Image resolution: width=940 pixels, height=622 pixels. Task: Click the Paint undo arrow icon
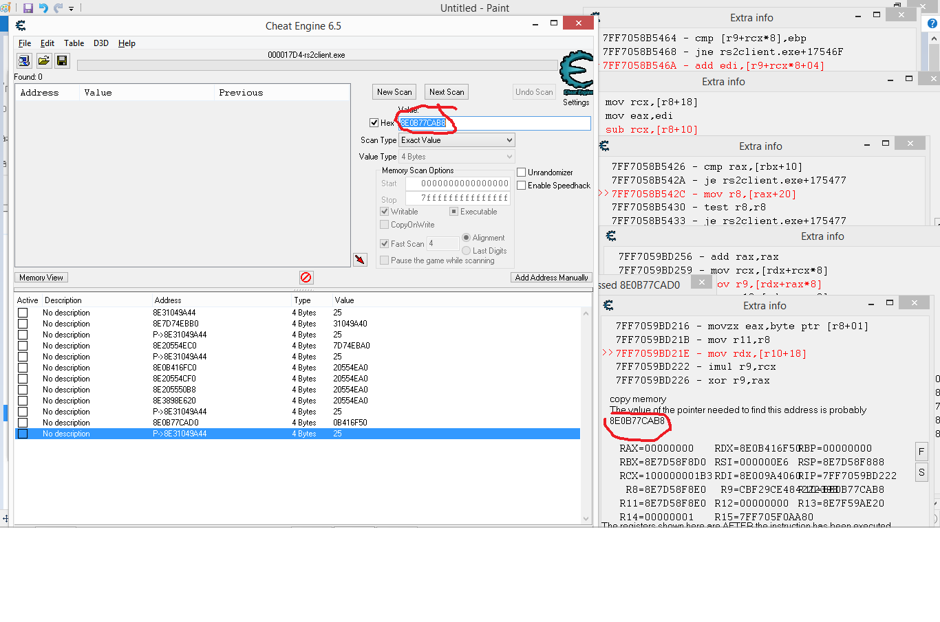(x=43, y=8)
